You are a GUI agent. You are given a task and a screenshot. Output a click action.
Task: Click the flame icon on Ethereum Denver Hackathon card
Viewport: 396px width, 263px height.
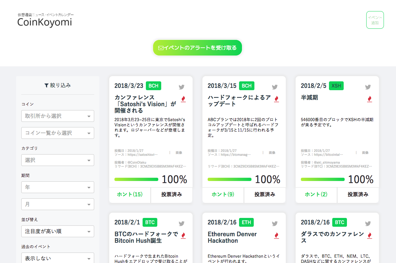276,236
